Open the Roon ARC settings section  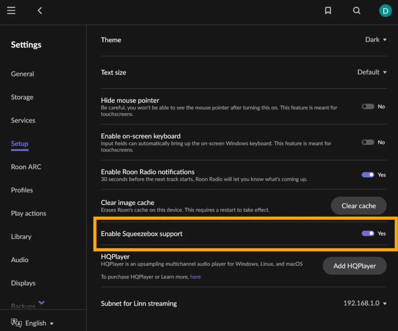(26, 167)
